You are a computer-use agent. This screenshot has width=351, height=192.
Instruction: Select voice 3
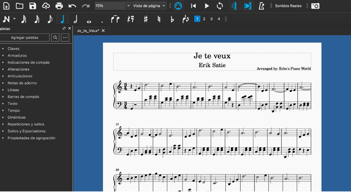pyautogui.click(x=211, y=19)
